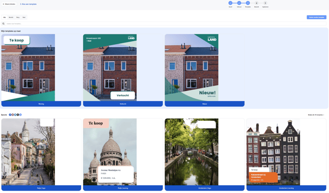
Task: Click the blue Woning bar under Te koop template
Action: point(41,104)
